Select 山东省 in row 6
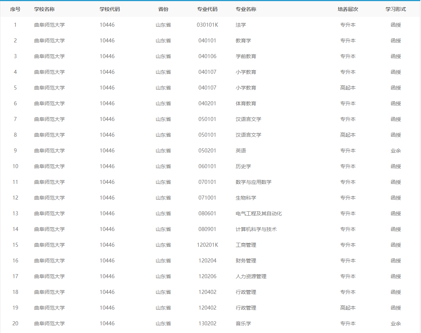This screenshot has width=421, height=333. [163, 103]
